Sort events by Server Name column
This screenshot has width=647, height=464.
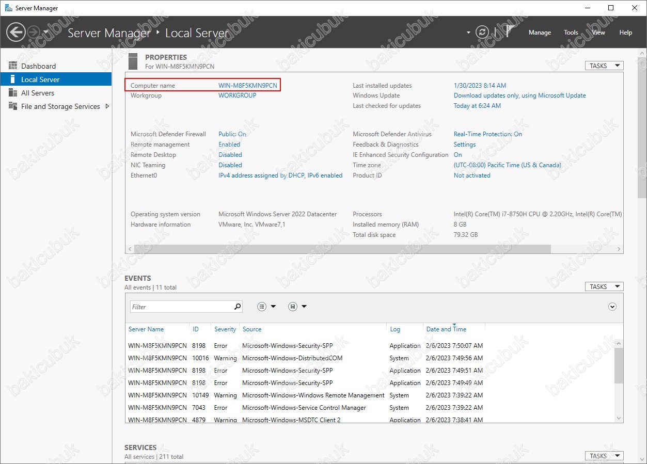coord(146,329)
